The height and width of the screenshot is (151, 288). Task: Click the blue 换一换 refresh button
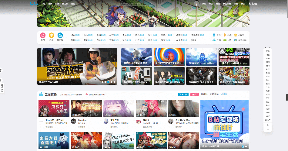[183, 94]
